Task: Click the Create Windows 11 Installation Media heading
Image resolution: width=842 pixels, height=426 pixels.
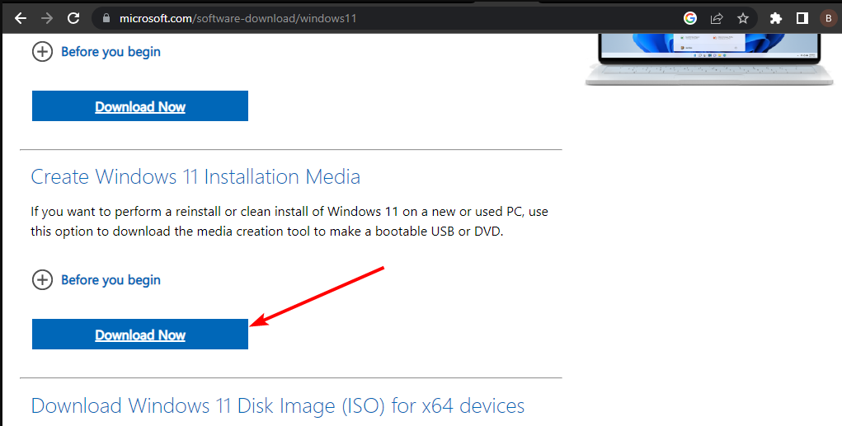Action: coord(195,176)
